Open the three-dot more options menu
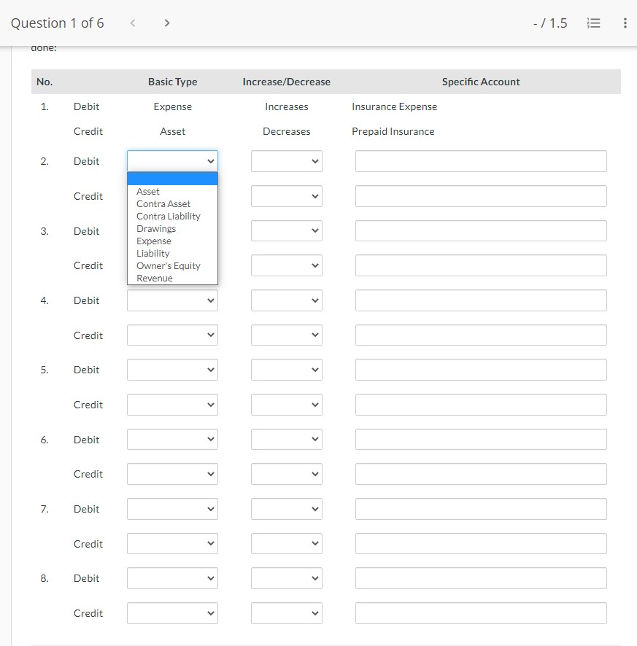The width and height of the screenshot is (637, 646). [625, 23]
